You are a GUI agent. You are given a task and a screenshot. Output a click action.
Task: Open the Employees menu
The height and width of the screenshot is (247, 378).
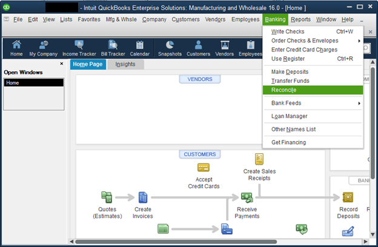pyautogui.click(x=245, y=19)
